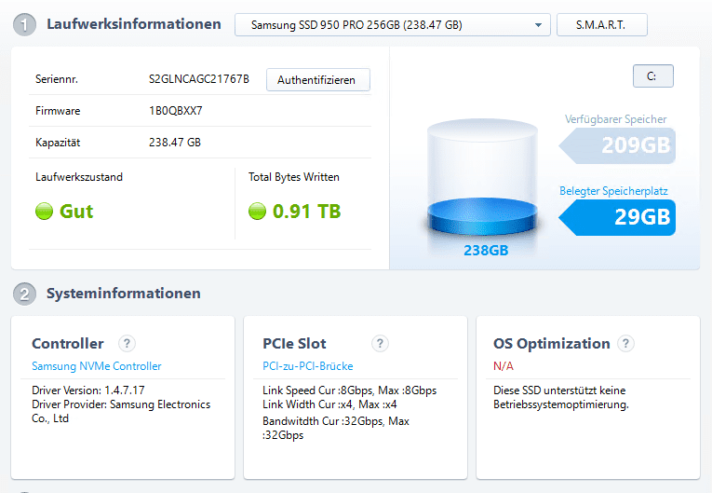Open the Samsung SSD 950 PRO drive dropdown

tap(393, 24)
